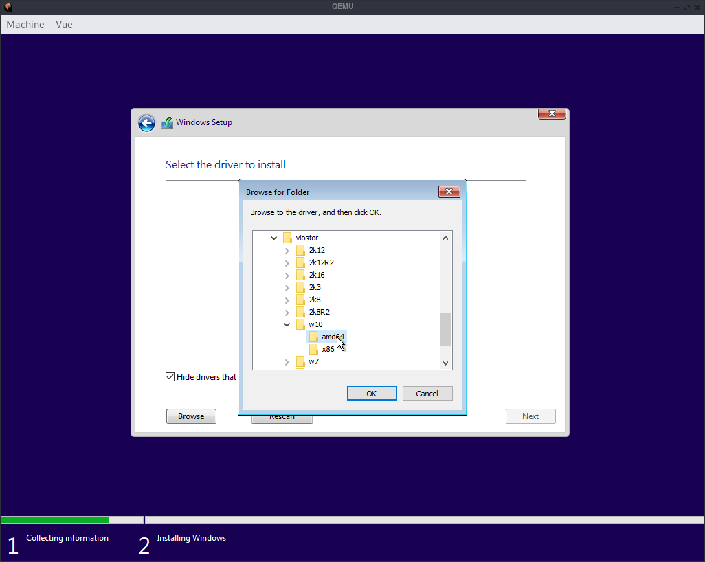
Task: Select the amd64 folder icon under w10
Action: pyautogui.click(x=313, y=337)
